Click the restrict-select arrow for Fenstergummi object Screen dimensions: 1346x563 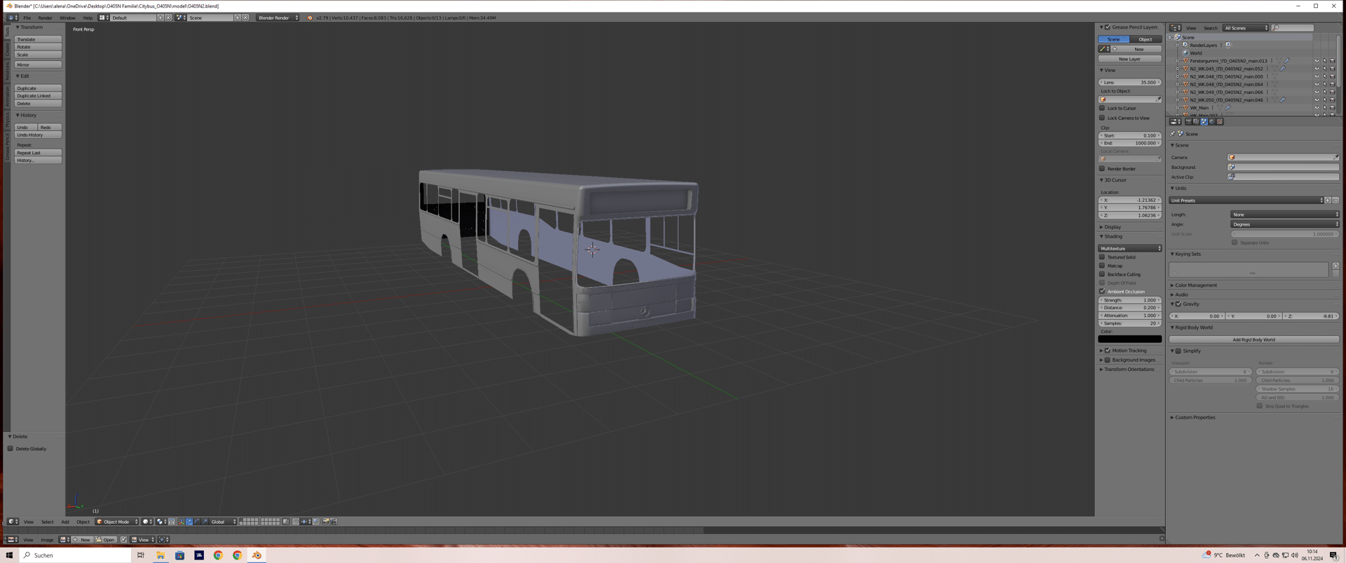pos(1324,61)
